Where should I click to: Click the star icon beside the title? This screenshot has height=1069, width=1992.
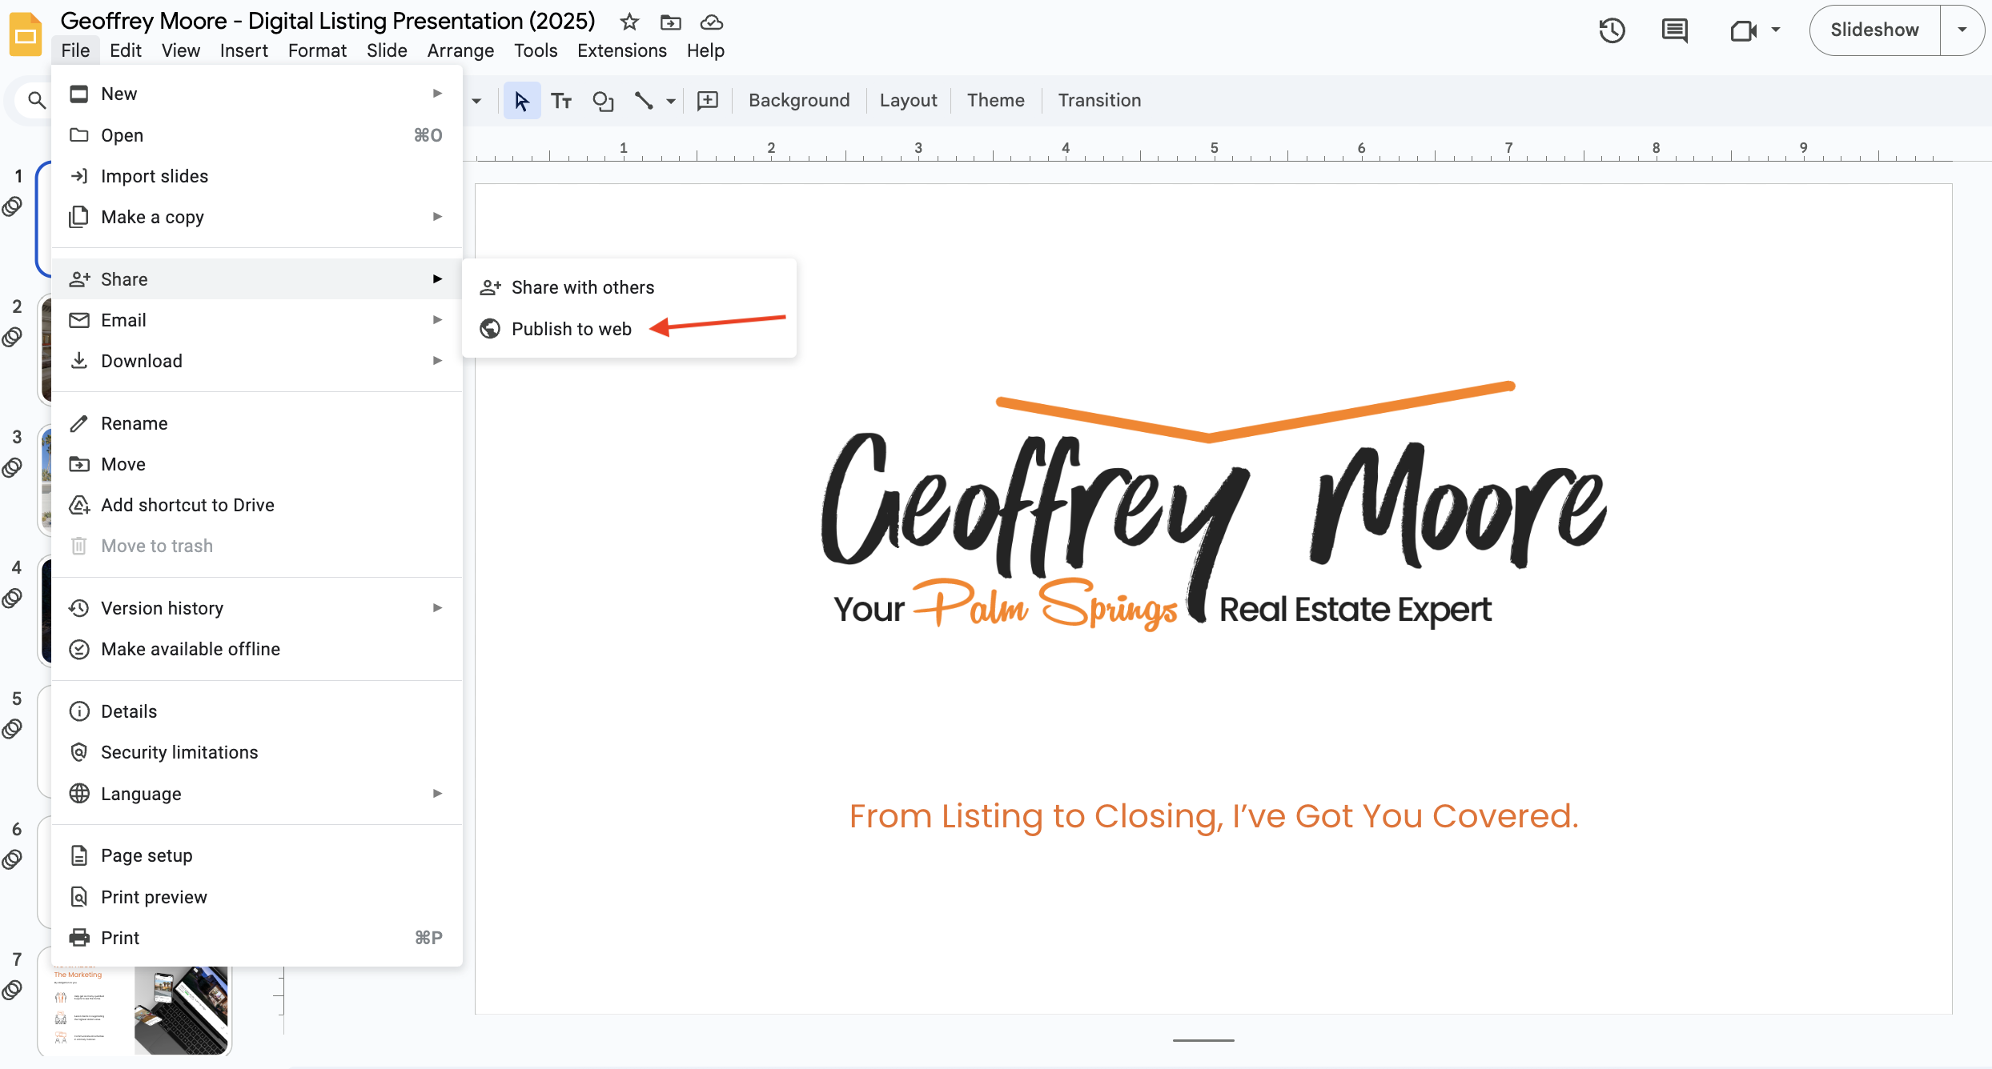[x=629, y=22]
